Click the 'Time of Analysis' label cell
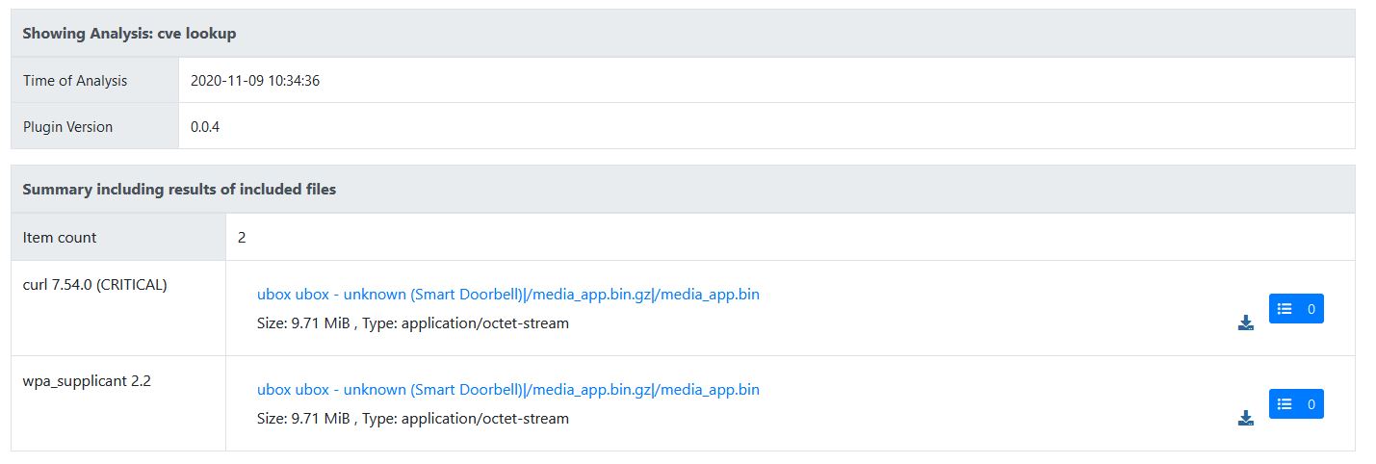 (75, 81)
